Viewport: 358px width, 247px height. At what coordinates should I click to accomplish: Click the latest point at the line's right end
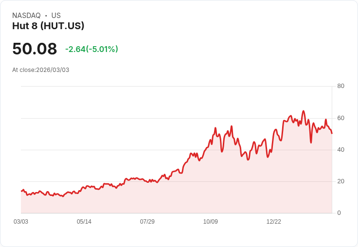[x=332, y=133]
